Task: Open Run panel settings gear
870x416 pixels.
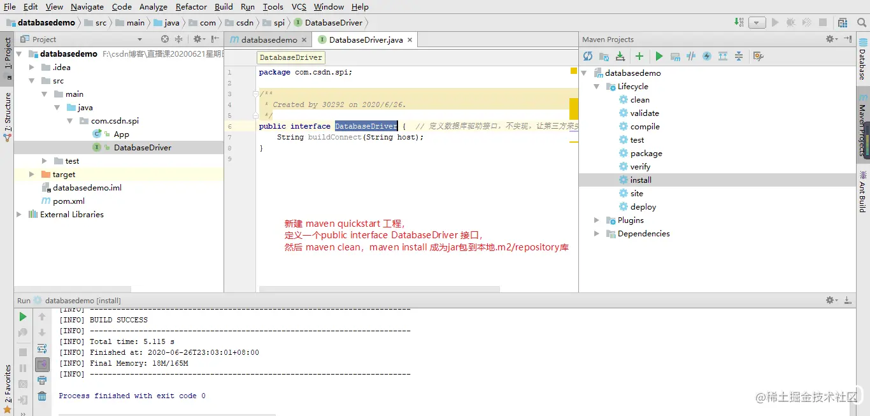Action: pos(831,300)
